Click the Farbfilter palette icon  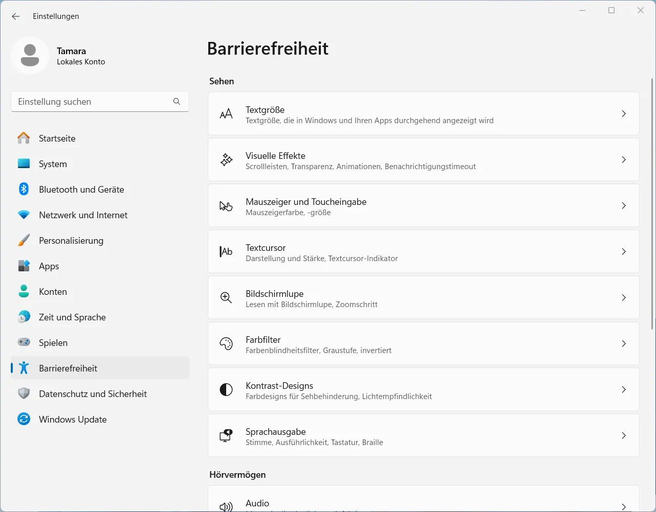tap(226, 343)
